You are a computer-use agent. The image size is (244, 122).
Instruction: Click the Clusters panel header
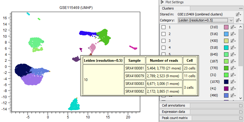(168, 9)
